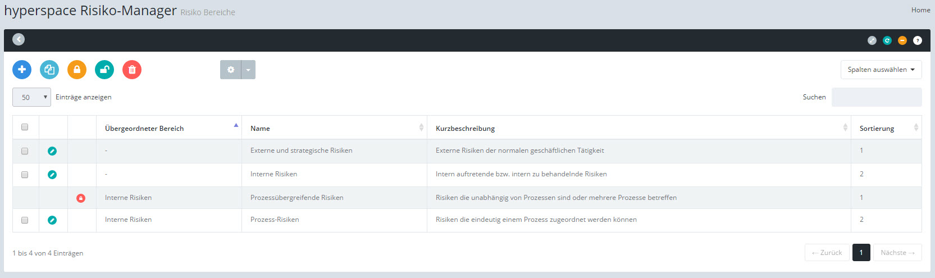
Task: Edit the Externe und strategische Risiken row
Action: pos(52,151)
